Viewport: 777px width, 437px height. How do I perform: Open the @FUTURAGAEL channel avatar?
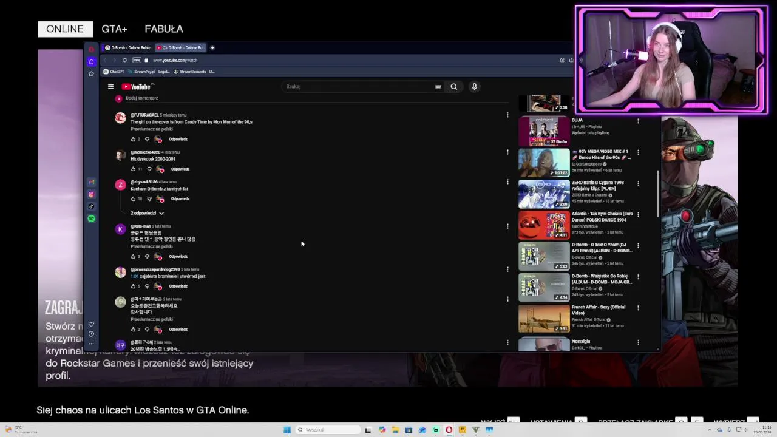[x=120, y=118]
